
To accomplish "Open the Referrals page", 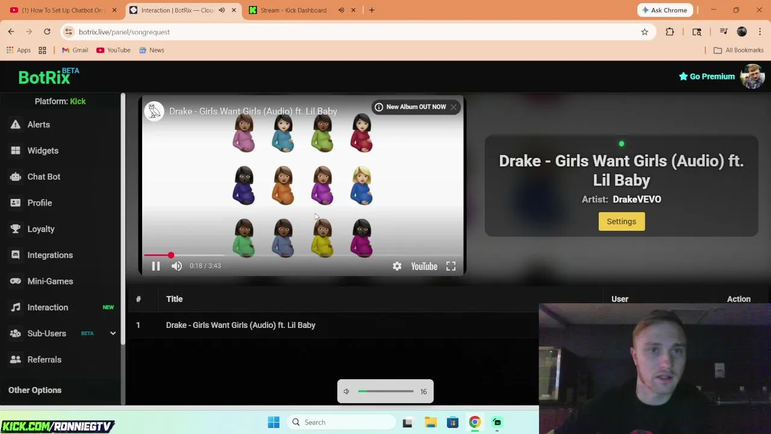I will pos(44,359).
